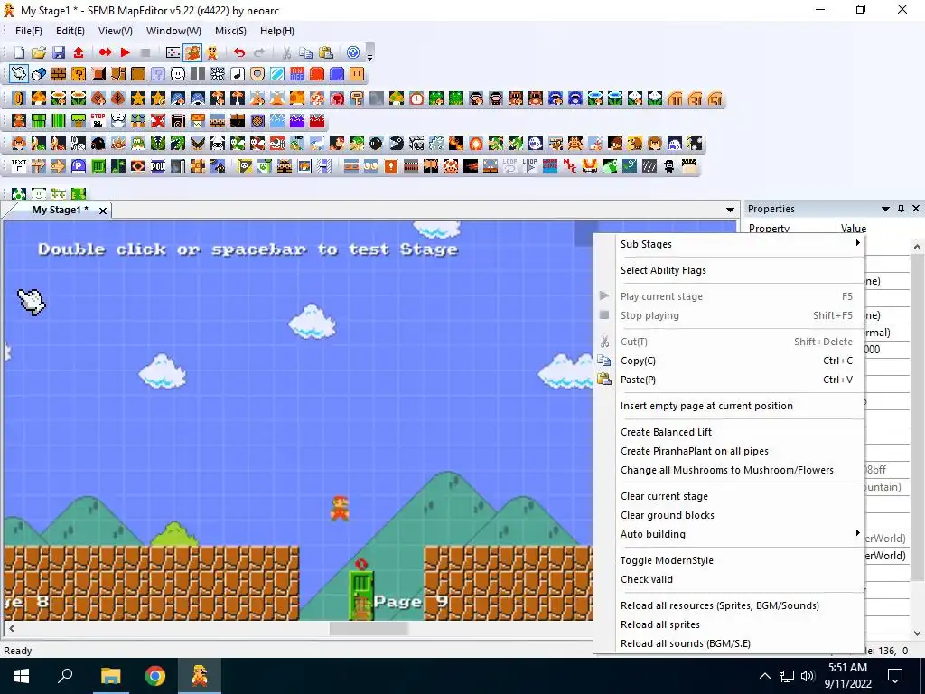The image size is (925, 694).
Task: Click the undo red arrow icon
Action: [x=238, y=52]
